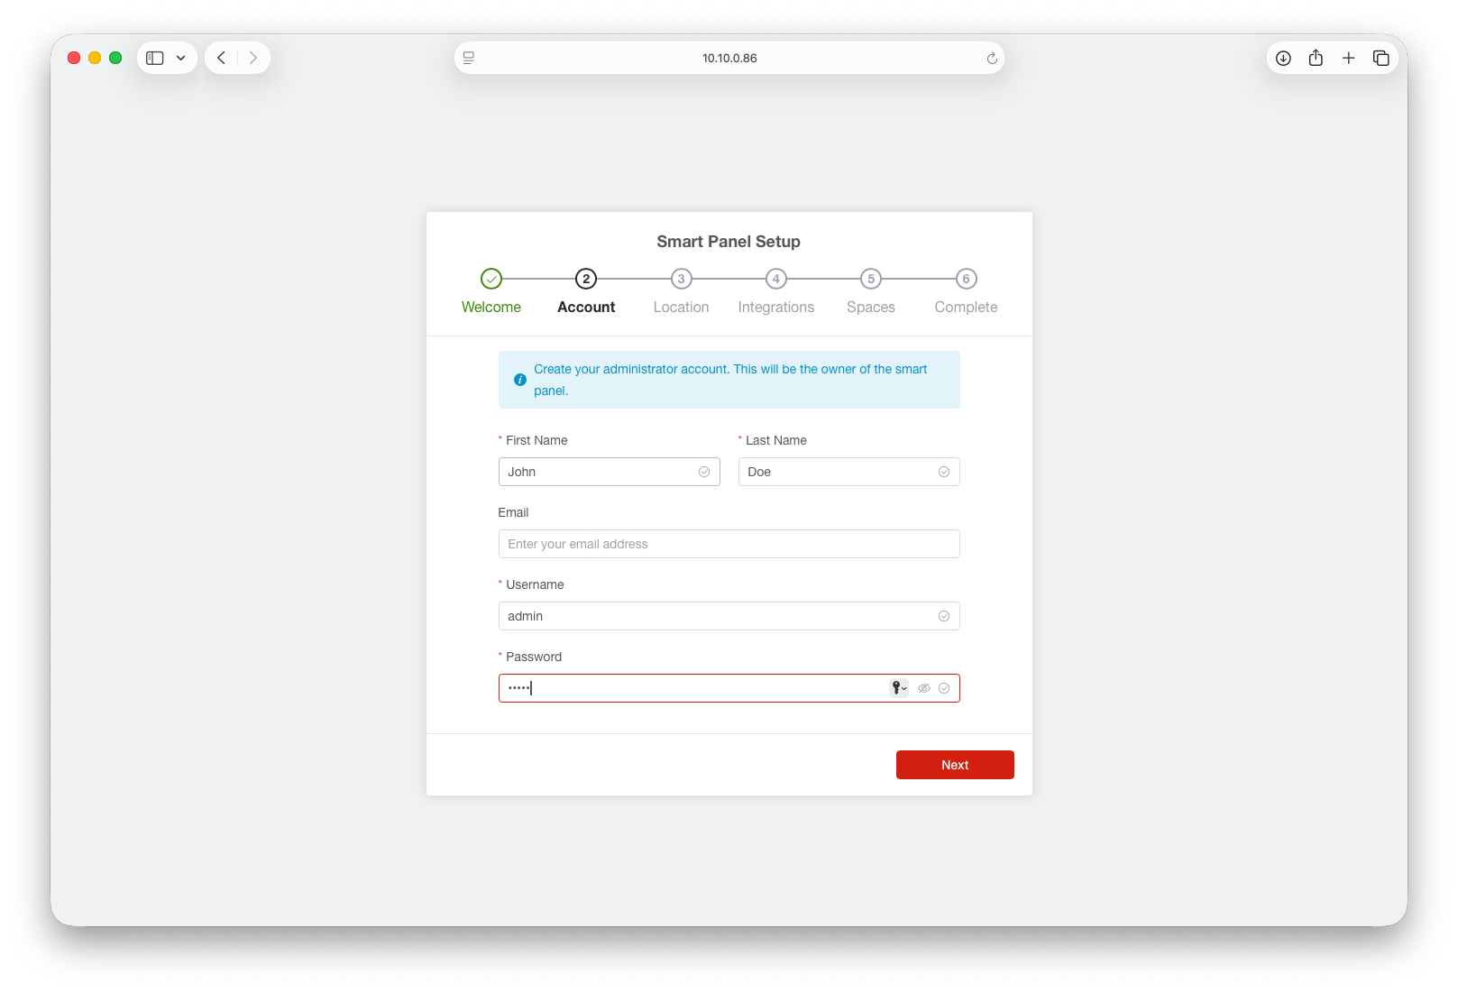Click the validation check icon in Username field
This screenshot has width=1458, height=993.
[x=944, y=616]
